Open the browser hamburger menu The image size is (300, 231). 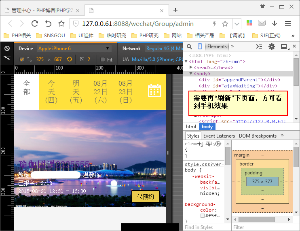288,23
